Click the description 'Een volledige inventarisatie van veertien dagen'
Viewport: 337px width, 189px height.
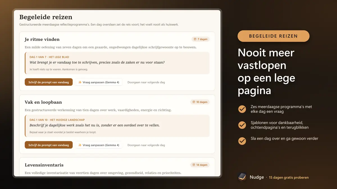pyautogui.click(x=103, y=173)
